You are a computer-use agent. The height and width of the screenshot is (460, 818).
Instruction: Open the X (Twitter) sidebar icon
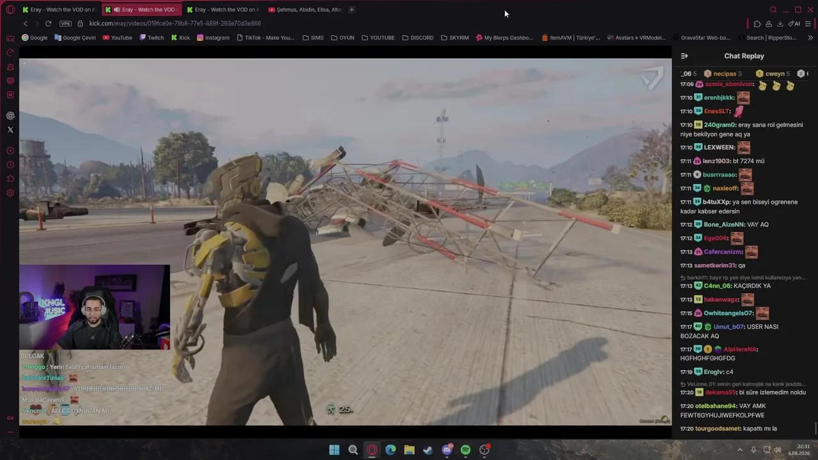click(10, 130)
